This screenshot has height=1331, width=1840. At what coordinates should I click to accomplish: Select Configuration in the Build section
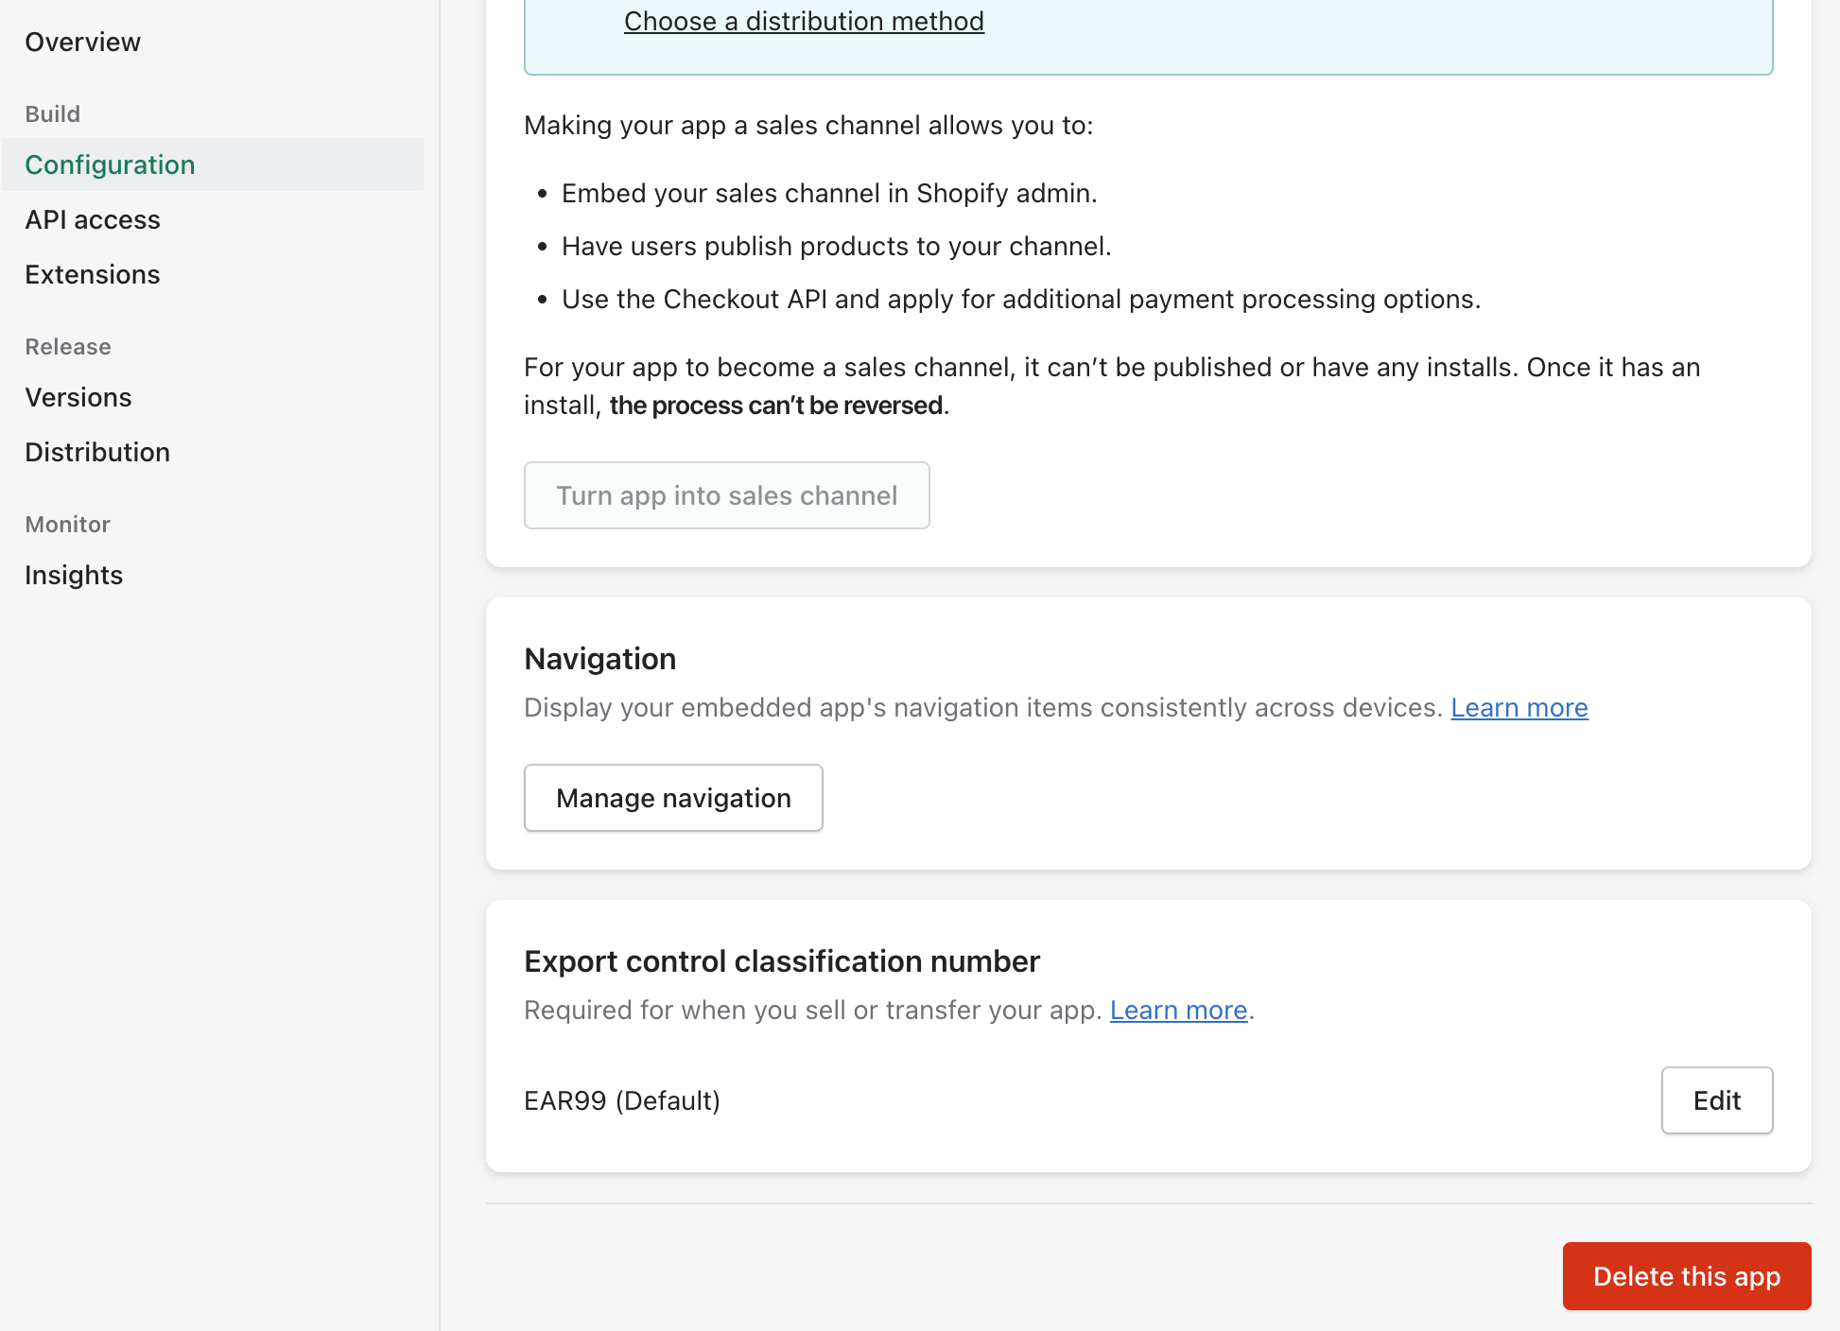tap(110, 164)
